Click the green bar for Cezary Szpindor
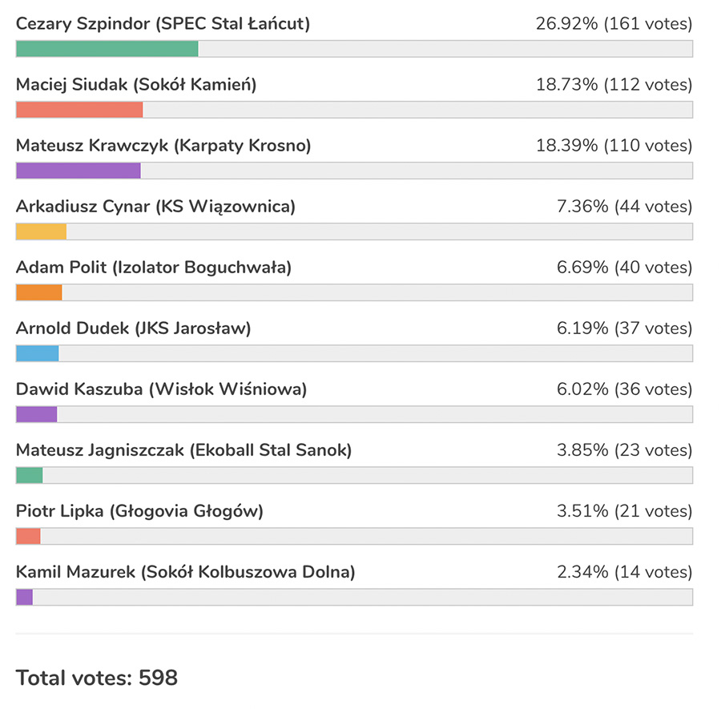 (107, 49)
